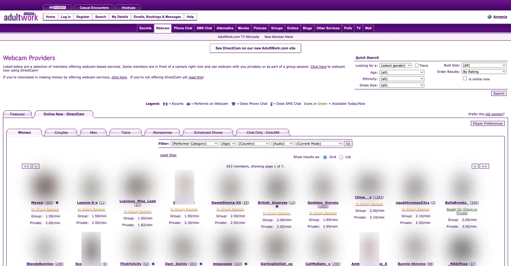The width and height of the screenshot is (511, 266).
Task: Click the AW Insider top tab
Action: coord(57,7)
